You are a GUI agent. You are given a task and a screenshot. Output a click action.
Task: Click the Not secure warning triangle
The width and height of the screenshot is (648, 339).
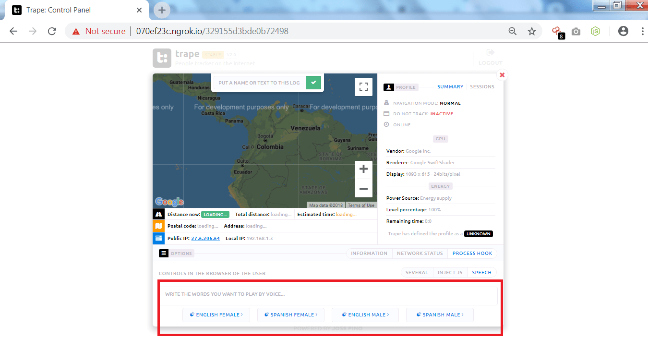tap(76, 31)
